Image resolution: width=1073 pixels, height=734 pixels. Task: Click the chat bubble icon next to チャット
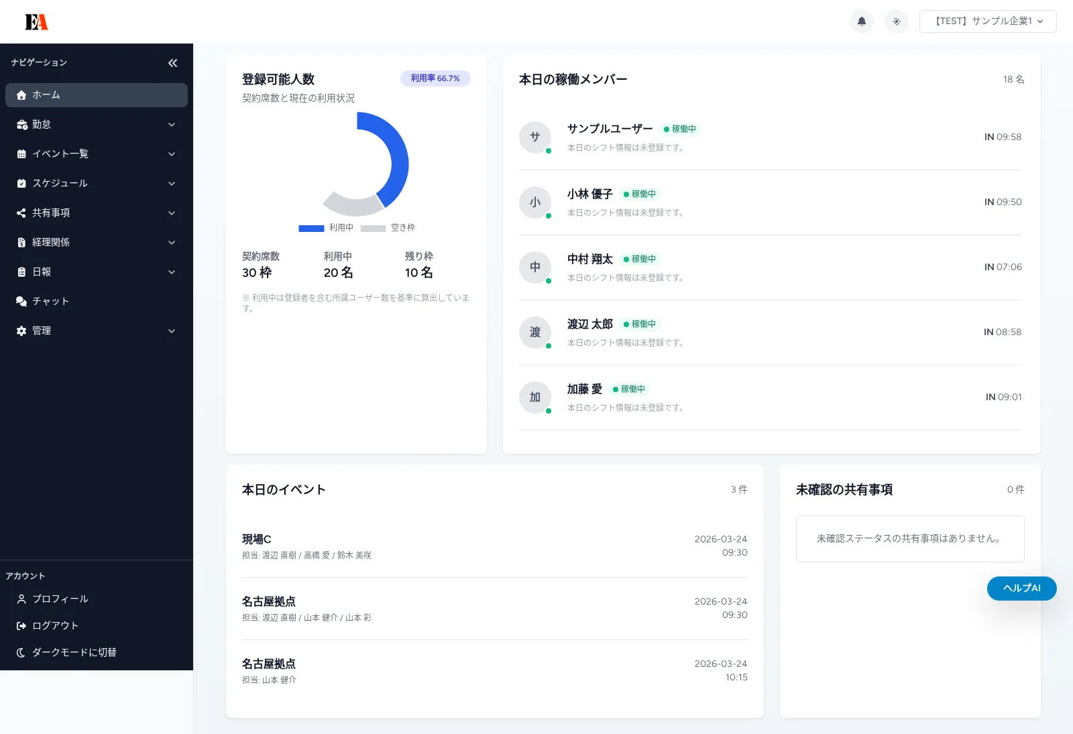(21, 301)
